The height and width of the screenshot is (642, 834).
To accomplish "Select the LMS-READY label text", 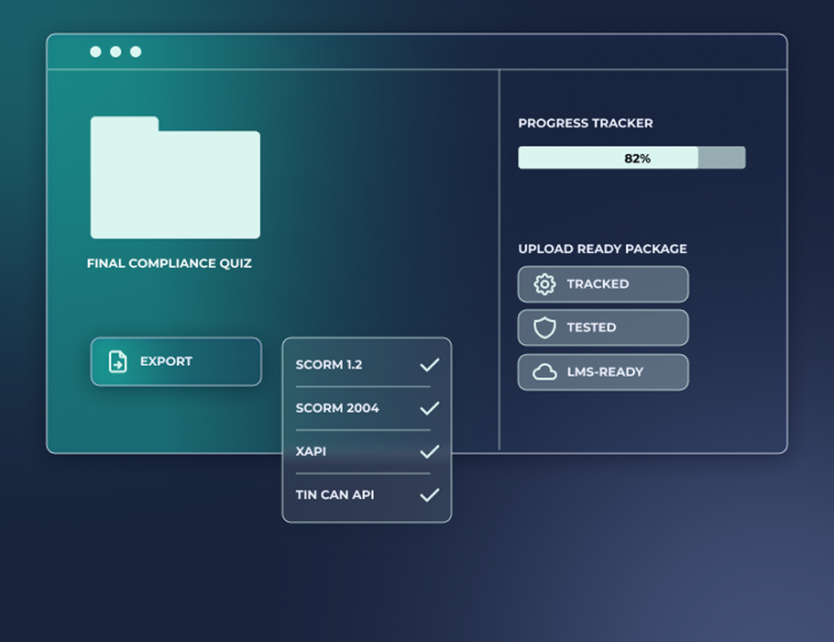I will click(605, 372).
